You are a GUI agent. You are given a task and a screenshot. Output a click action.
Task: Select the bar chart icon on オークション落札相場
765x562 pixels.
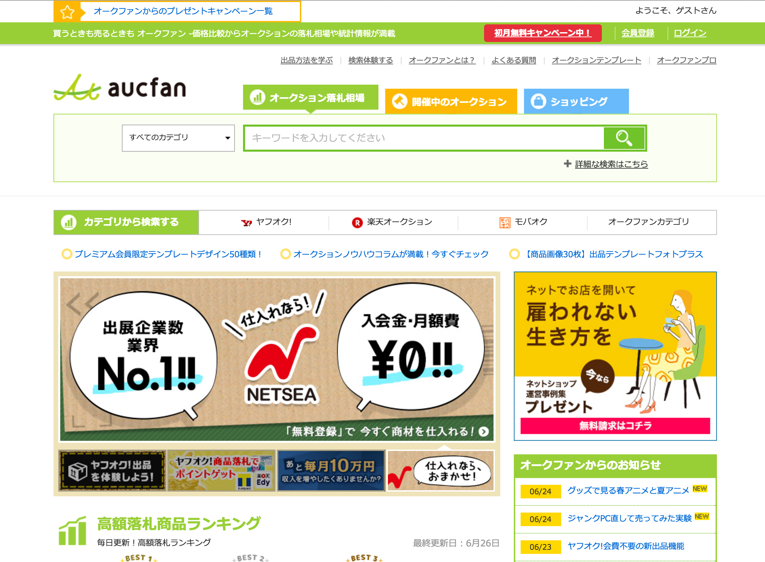[258, 98]
